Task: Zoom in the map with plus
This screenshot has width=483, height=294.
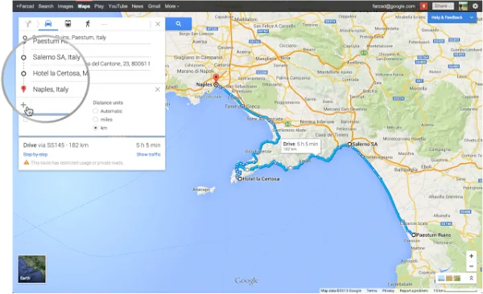Action: click(471, 256)
